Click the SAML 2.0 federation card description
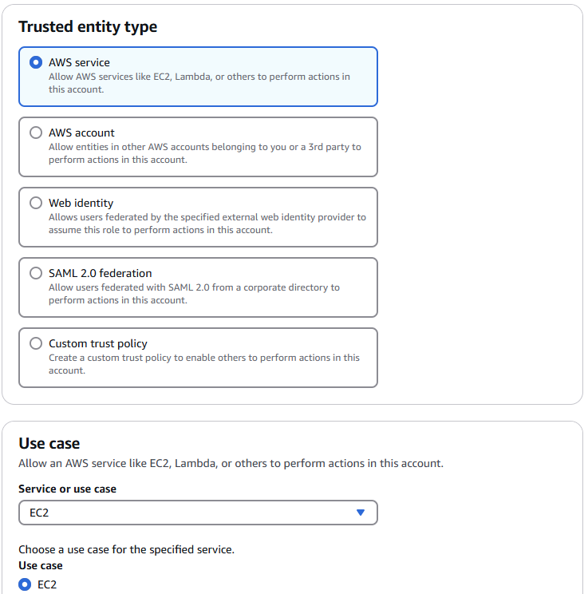Screen dimensions: 588x594 (x=194, y=294)
